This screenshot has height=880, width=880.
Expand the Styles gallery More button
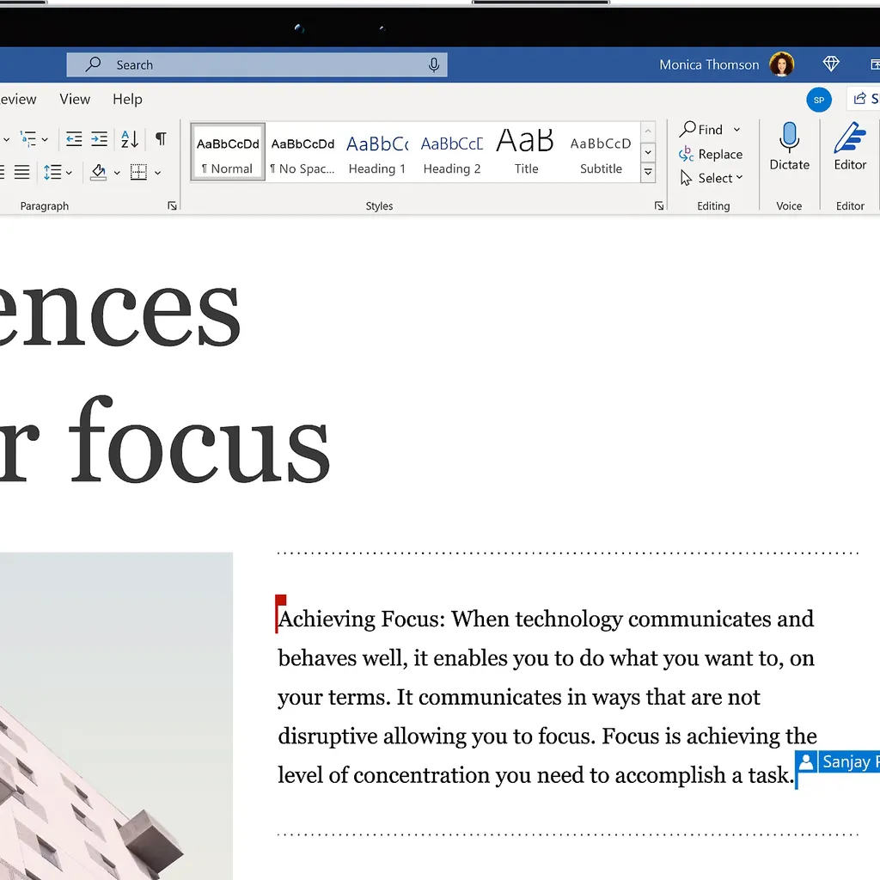648,172
